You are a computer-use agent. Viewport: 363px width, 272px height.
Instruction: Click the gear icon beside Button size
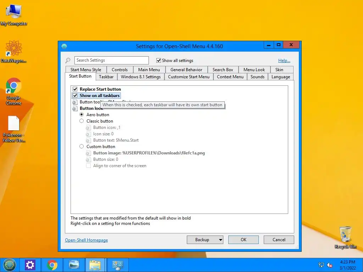click(88, 160)
